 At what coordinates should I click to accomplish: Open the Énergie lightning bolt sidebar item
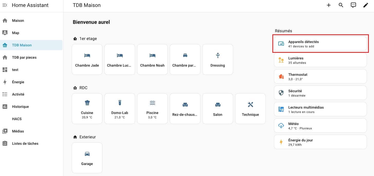(18, 82)
